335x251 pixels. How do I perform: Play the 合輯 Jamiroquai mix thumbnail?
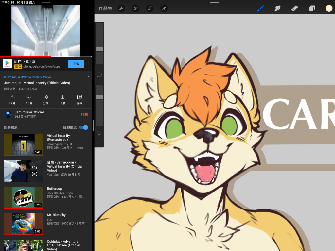click(24, 171)
